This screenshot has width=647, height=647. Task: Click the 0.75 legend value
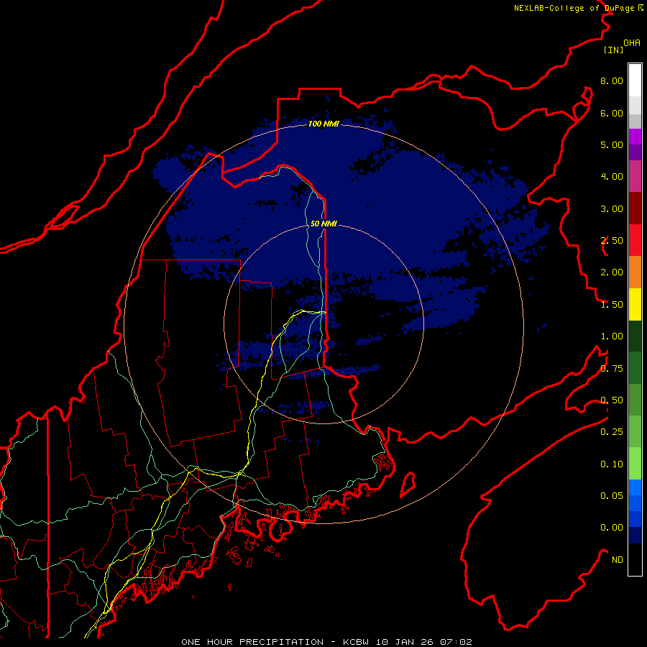[612, 369]
